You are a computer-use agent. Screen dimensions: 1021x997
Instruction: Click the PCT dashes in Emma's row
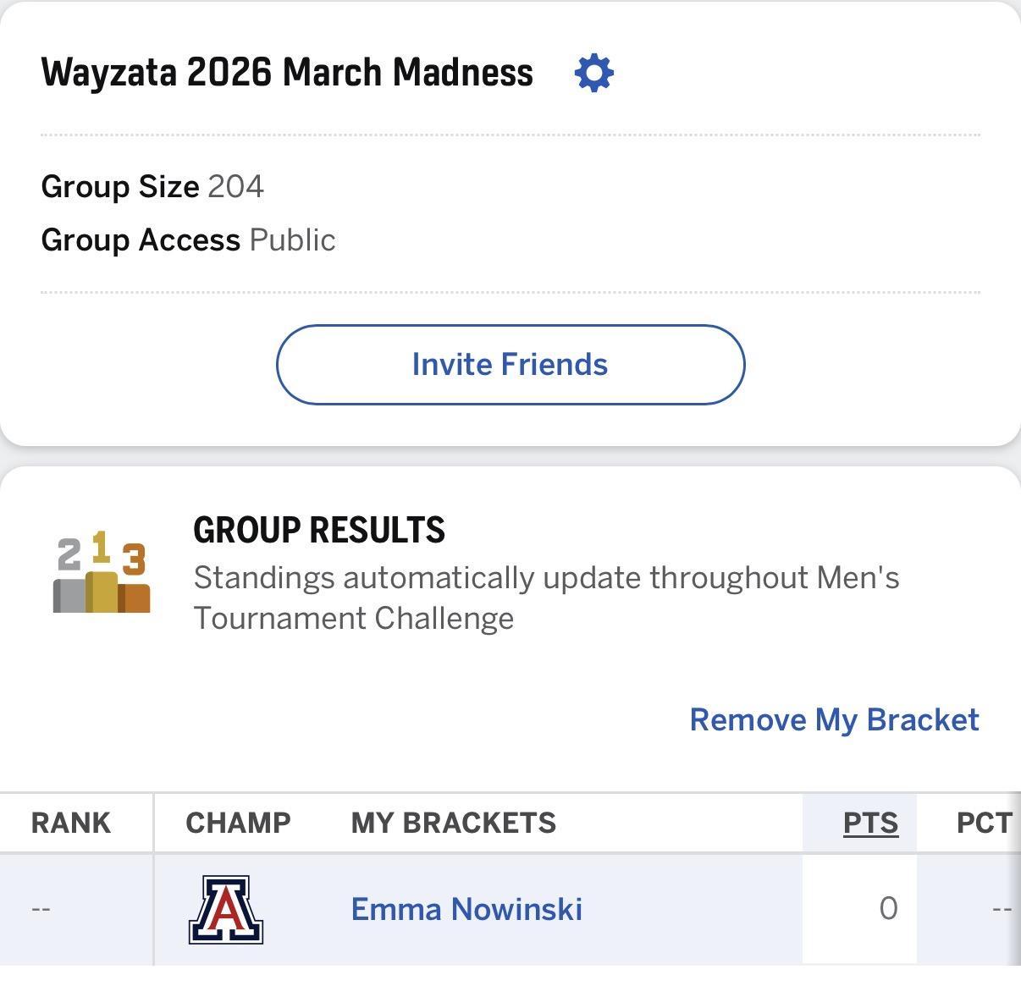point(1002,910)
